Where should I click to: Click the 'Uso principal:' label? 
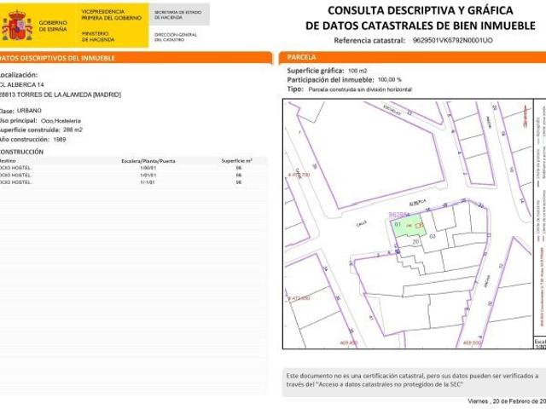click(19, 121)
